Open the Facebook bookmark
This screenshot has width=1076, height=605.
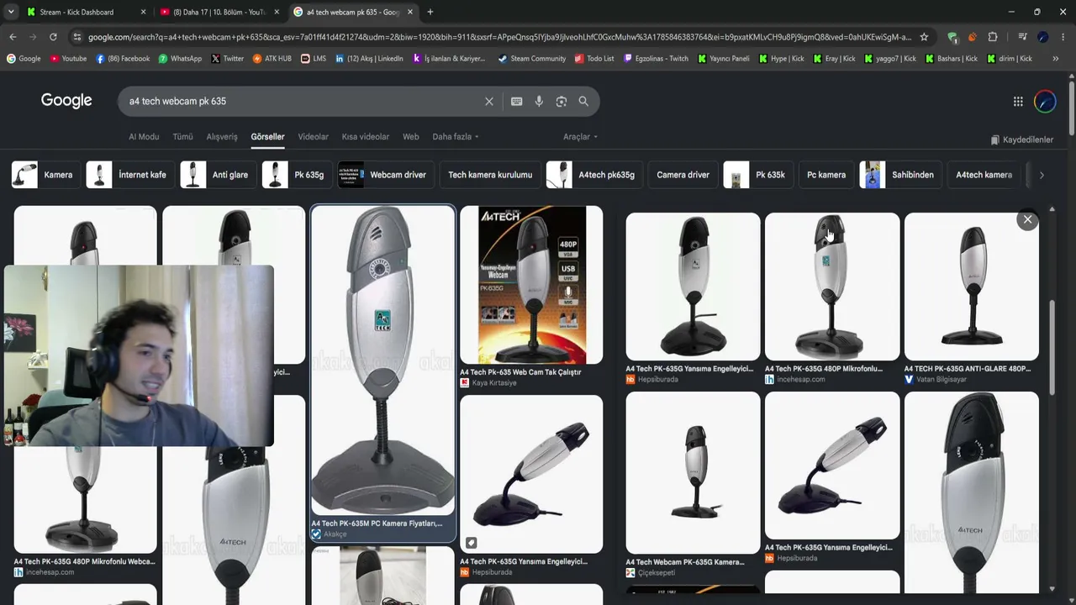pyautogui.click(x=123, y=59)
